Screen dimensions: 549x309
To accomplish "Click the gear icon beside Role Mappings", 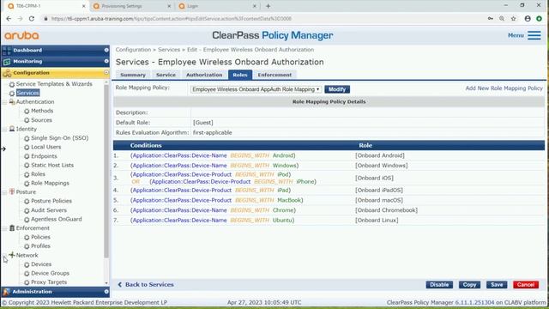I will click(27, 184).
